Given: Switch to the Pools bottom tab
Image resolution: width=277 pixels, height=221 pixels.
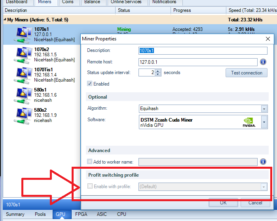Looking at the screenshot, I should pyautogui.click(x=40, y=214).
